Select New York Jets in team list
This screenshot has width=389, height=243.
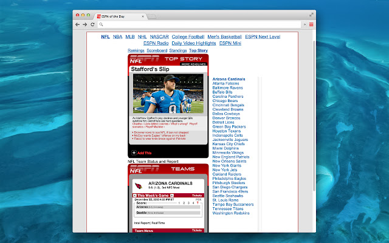[224, 169]
